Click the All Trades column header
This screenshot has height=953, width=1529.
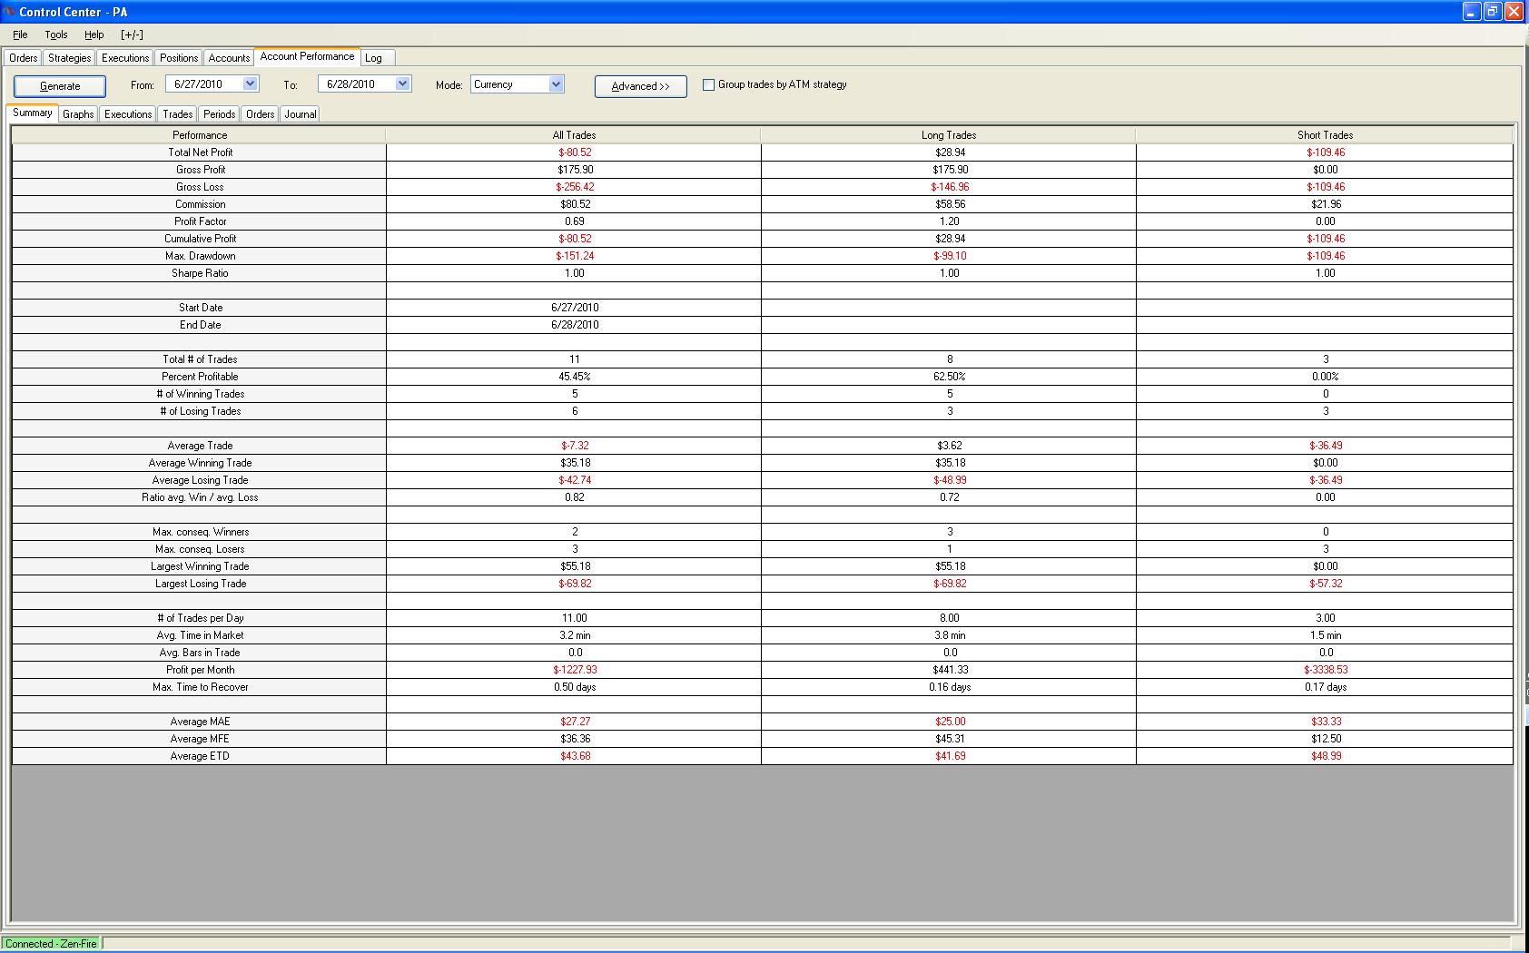click(574, 135)
